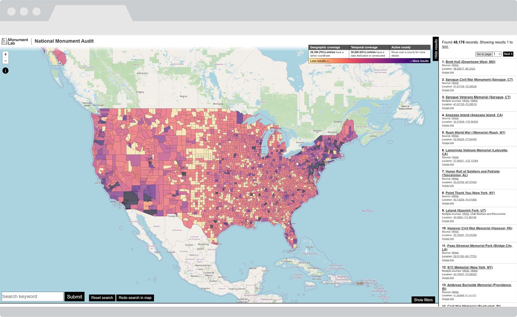Zoom out the map with minus button
The height and width of the screenshot is (317, 517).
pos(5,61)
